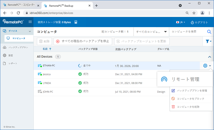Open the filter funnel dropdown
214x130 pixels.
coord(208,41)
